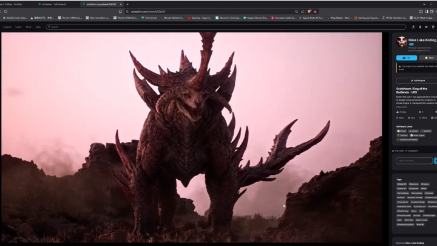Open the Jobs menu
The image size is (437, 246).
[x=38, y=27]
